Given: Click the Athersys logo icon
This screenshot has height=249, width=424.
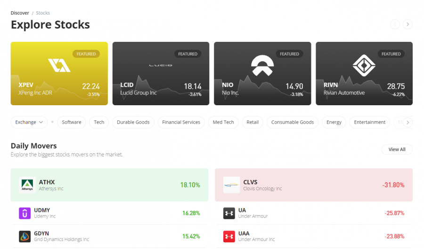Looking at the screenshot, I should [x=27, y=185].
